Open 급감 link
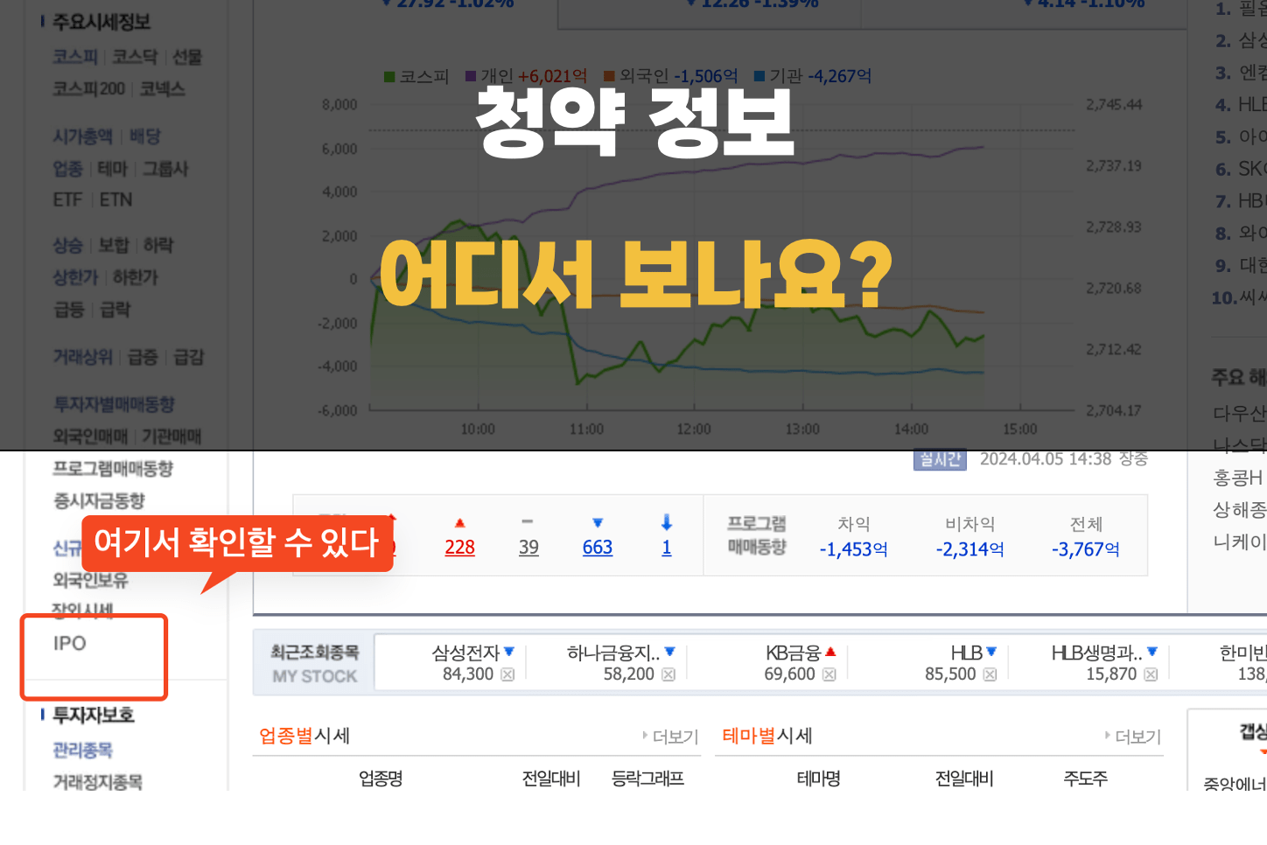1267x845 pixels. tap(189, 357)
